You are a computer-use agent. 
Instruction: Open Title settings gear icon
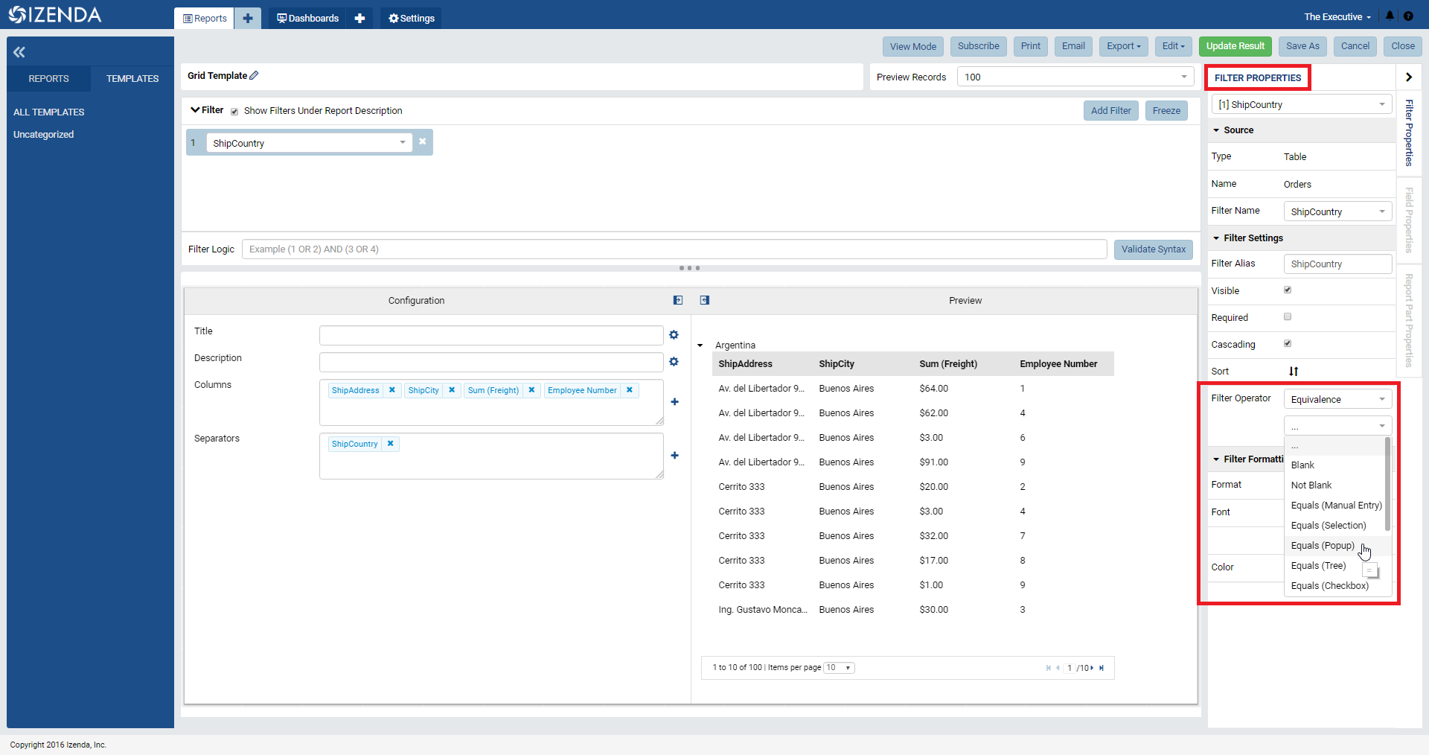[674, 335]
